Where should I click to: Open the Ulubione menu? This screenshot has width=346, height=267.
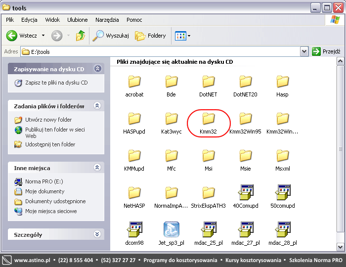click(78, 20)
